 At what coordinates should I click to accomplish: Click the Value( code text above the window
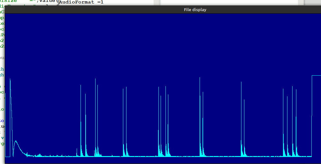[x=48, y=1]
